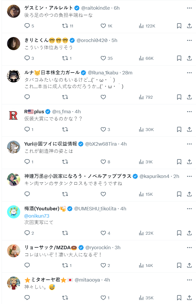Click the avatar of @orochi0420
Screen dimensions: 196x304
[x=13, y=43]
